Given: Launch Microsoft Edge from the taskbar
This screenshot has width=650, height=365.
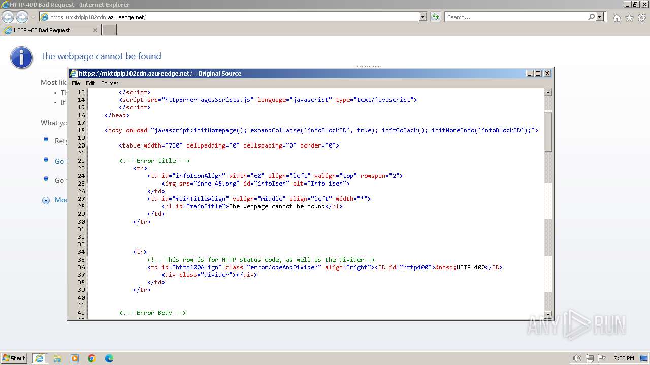Looking at the screenshot, I should coord(109,358).
